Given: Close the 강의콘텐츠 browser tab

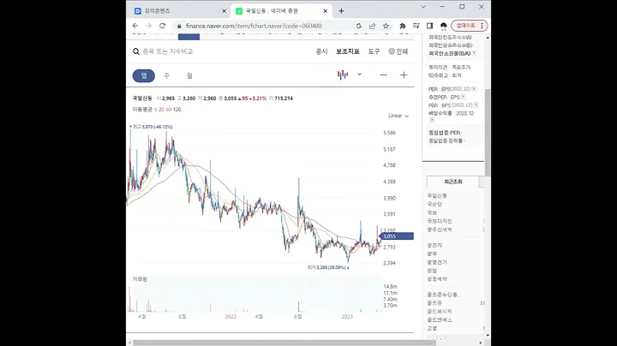Looking at the screenshot, I should click(224, 11).
